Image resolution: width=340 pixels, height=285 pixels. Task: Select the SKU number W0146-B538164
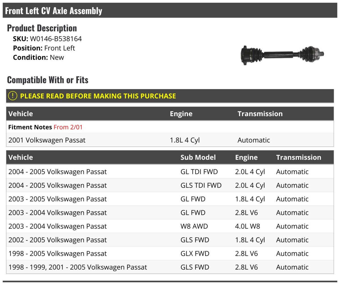[x=56, y=39]
